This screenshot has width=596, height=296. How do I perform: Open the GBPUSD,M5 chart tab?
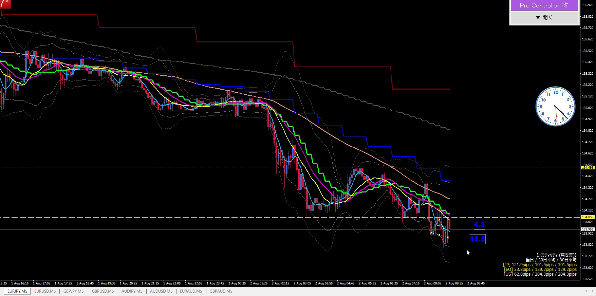[103, 291]
